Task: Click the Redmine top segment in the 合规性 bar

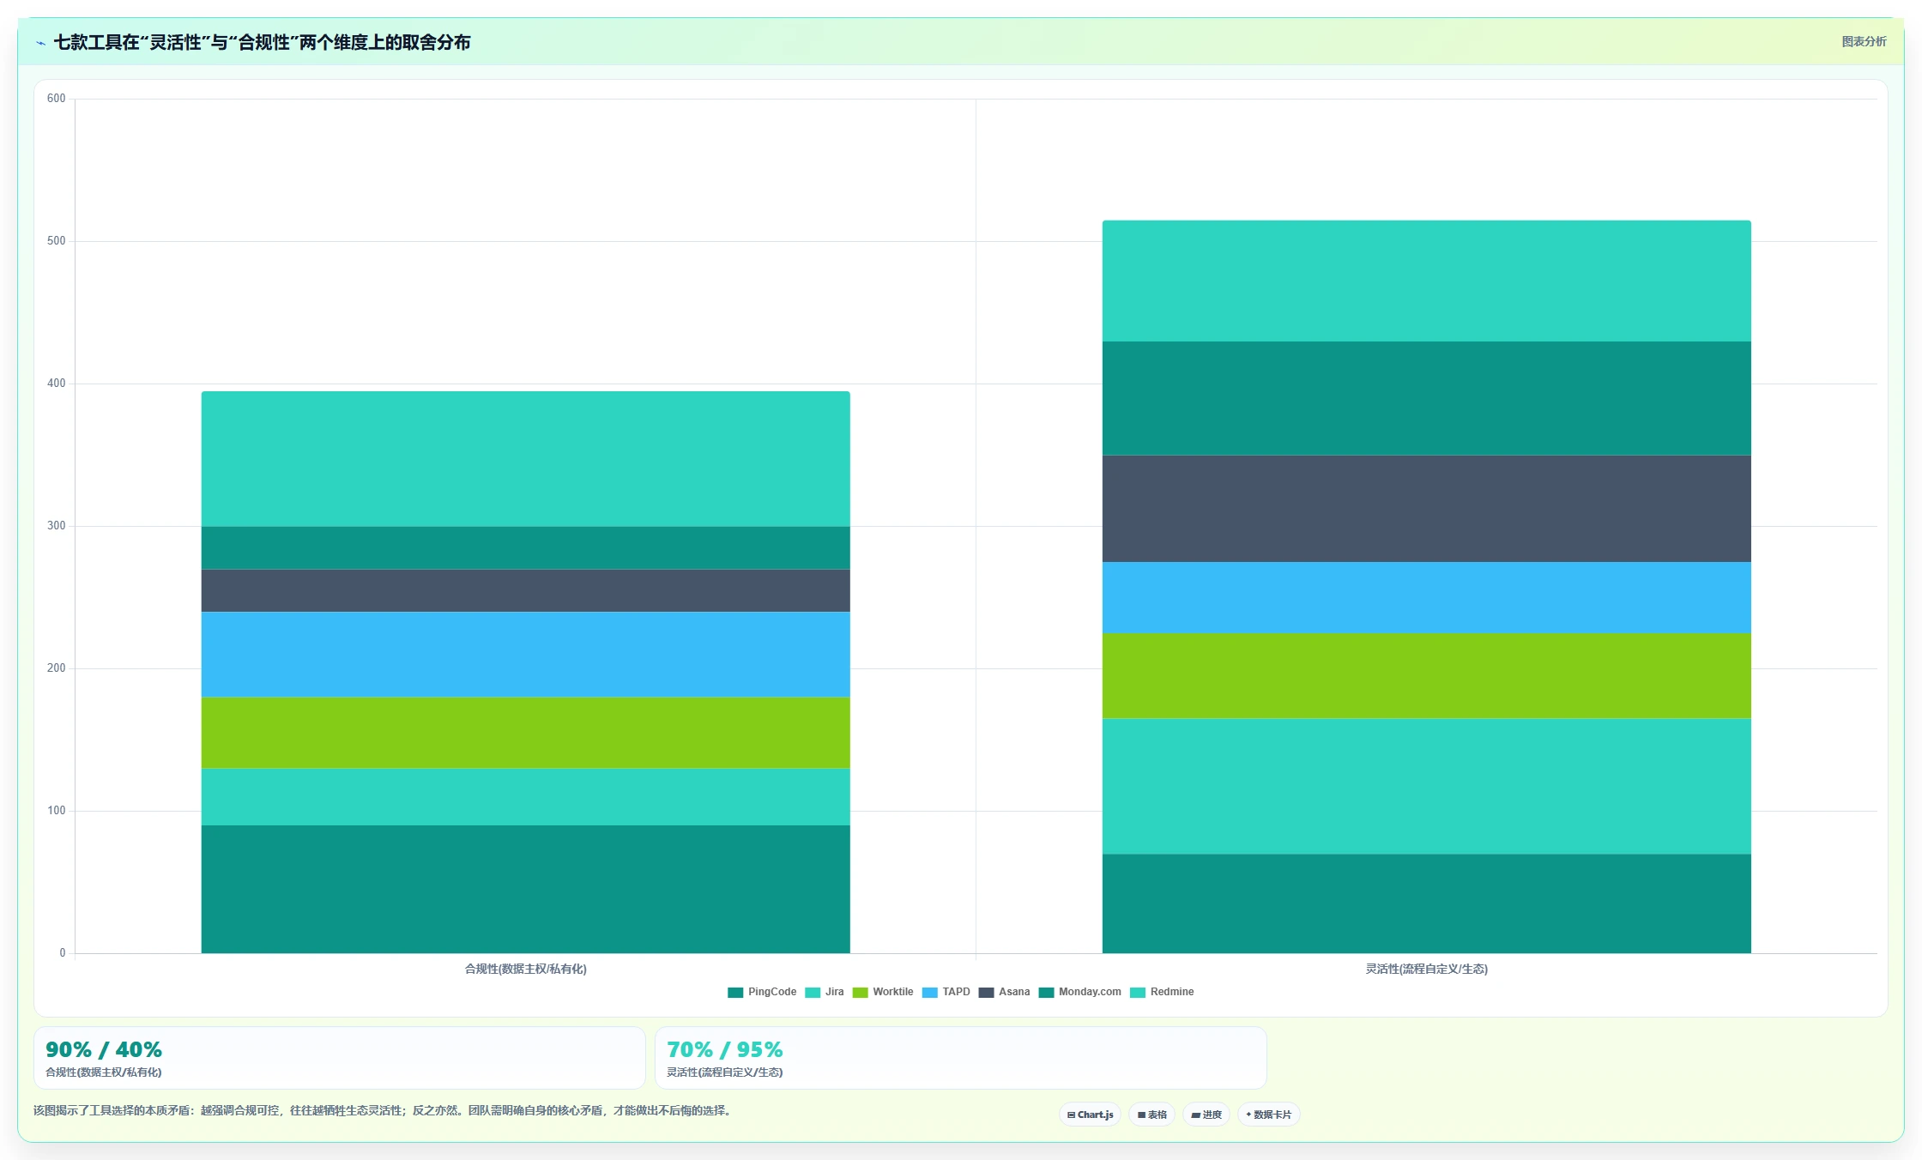Action: [525, 459]
